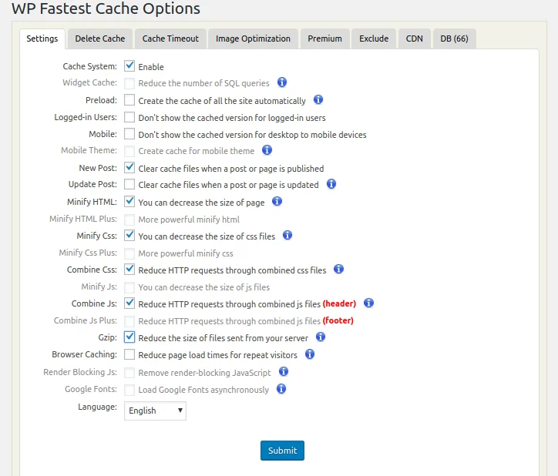Click the red '(footer)' text

pos(338,320)
